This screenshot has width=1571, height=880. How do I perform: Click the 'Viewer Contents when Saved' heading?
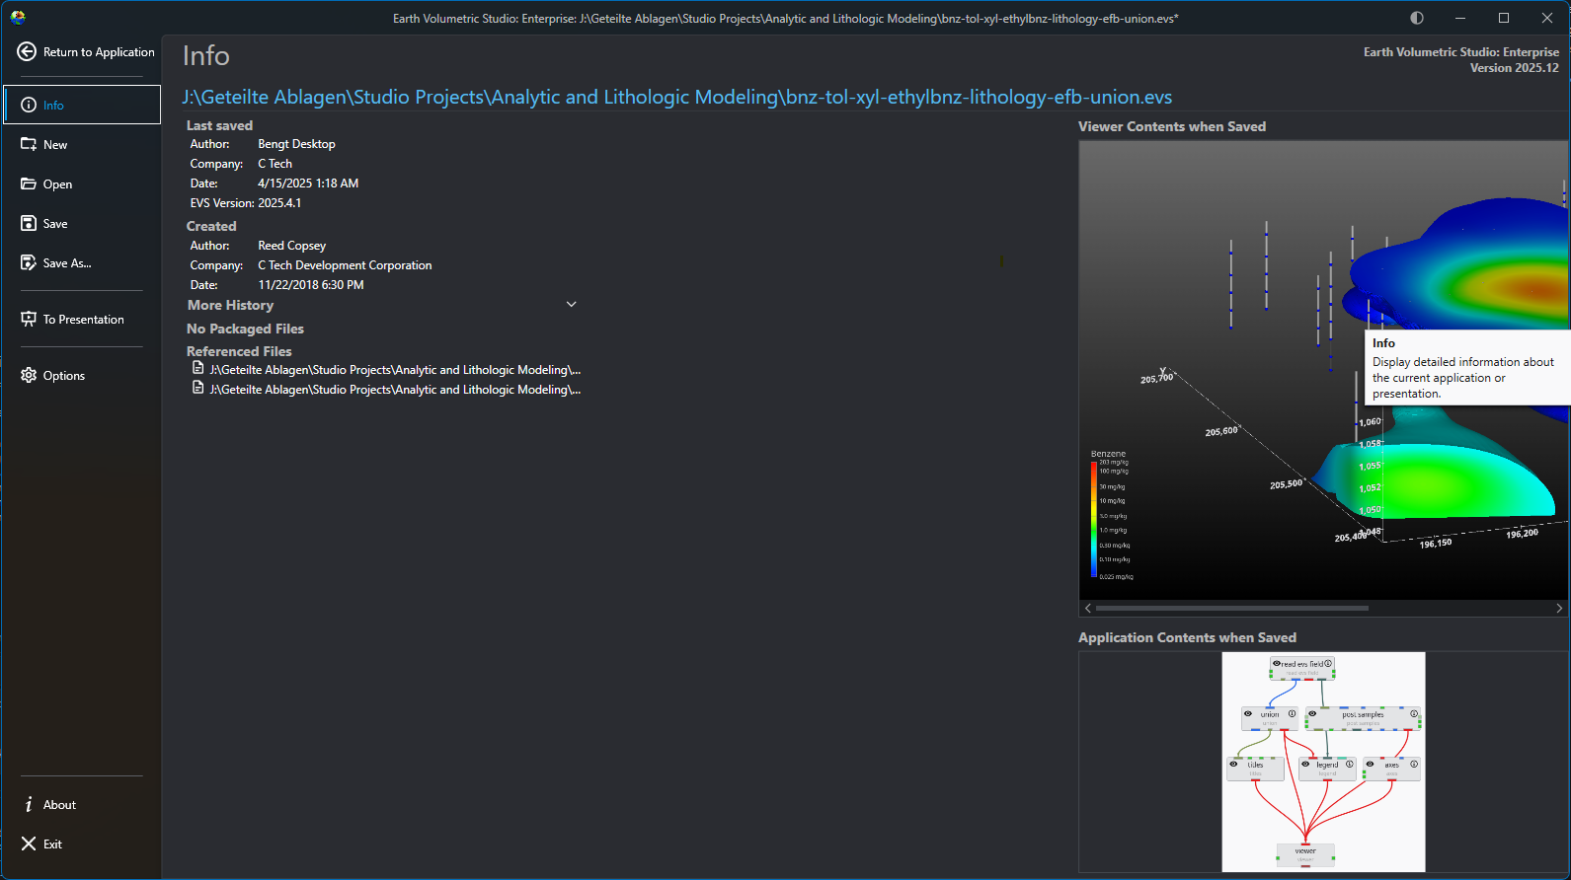tap(1172, 126)
